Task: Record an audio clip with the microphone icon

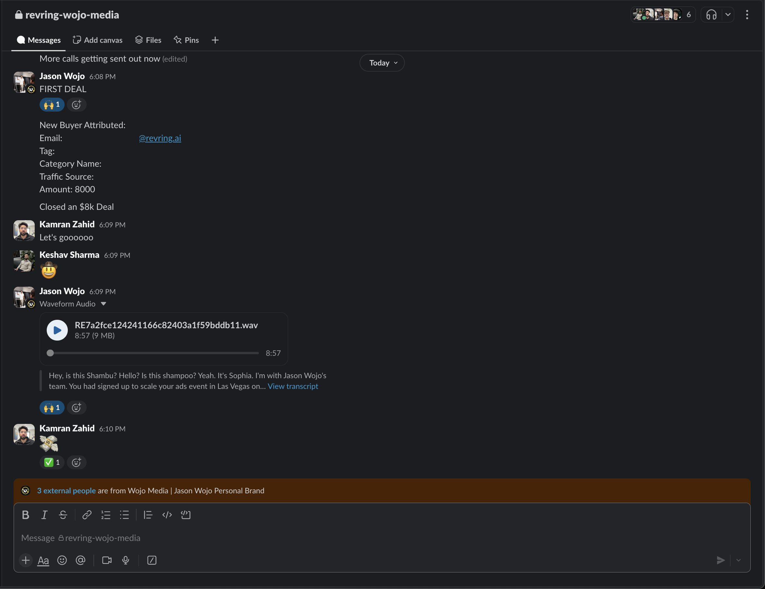Action: pyautogui.click(x=126, y=560)
